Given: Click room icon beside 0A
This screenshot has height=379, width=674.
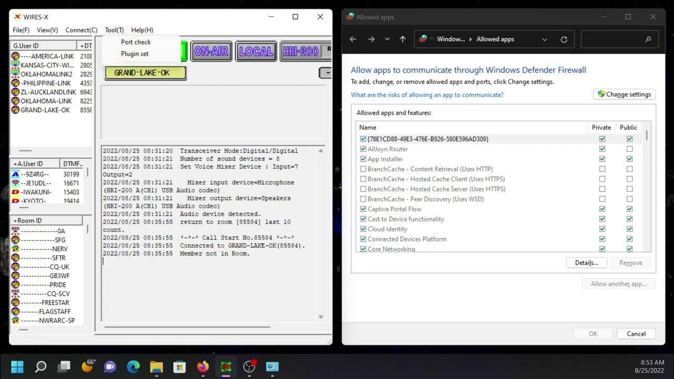Looking at the screenshot, I should (15, 231).
